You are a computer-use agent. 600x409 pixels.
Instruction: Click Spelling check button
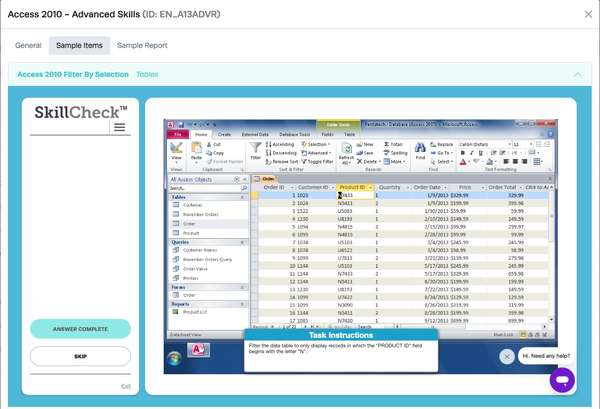(395, 153)
